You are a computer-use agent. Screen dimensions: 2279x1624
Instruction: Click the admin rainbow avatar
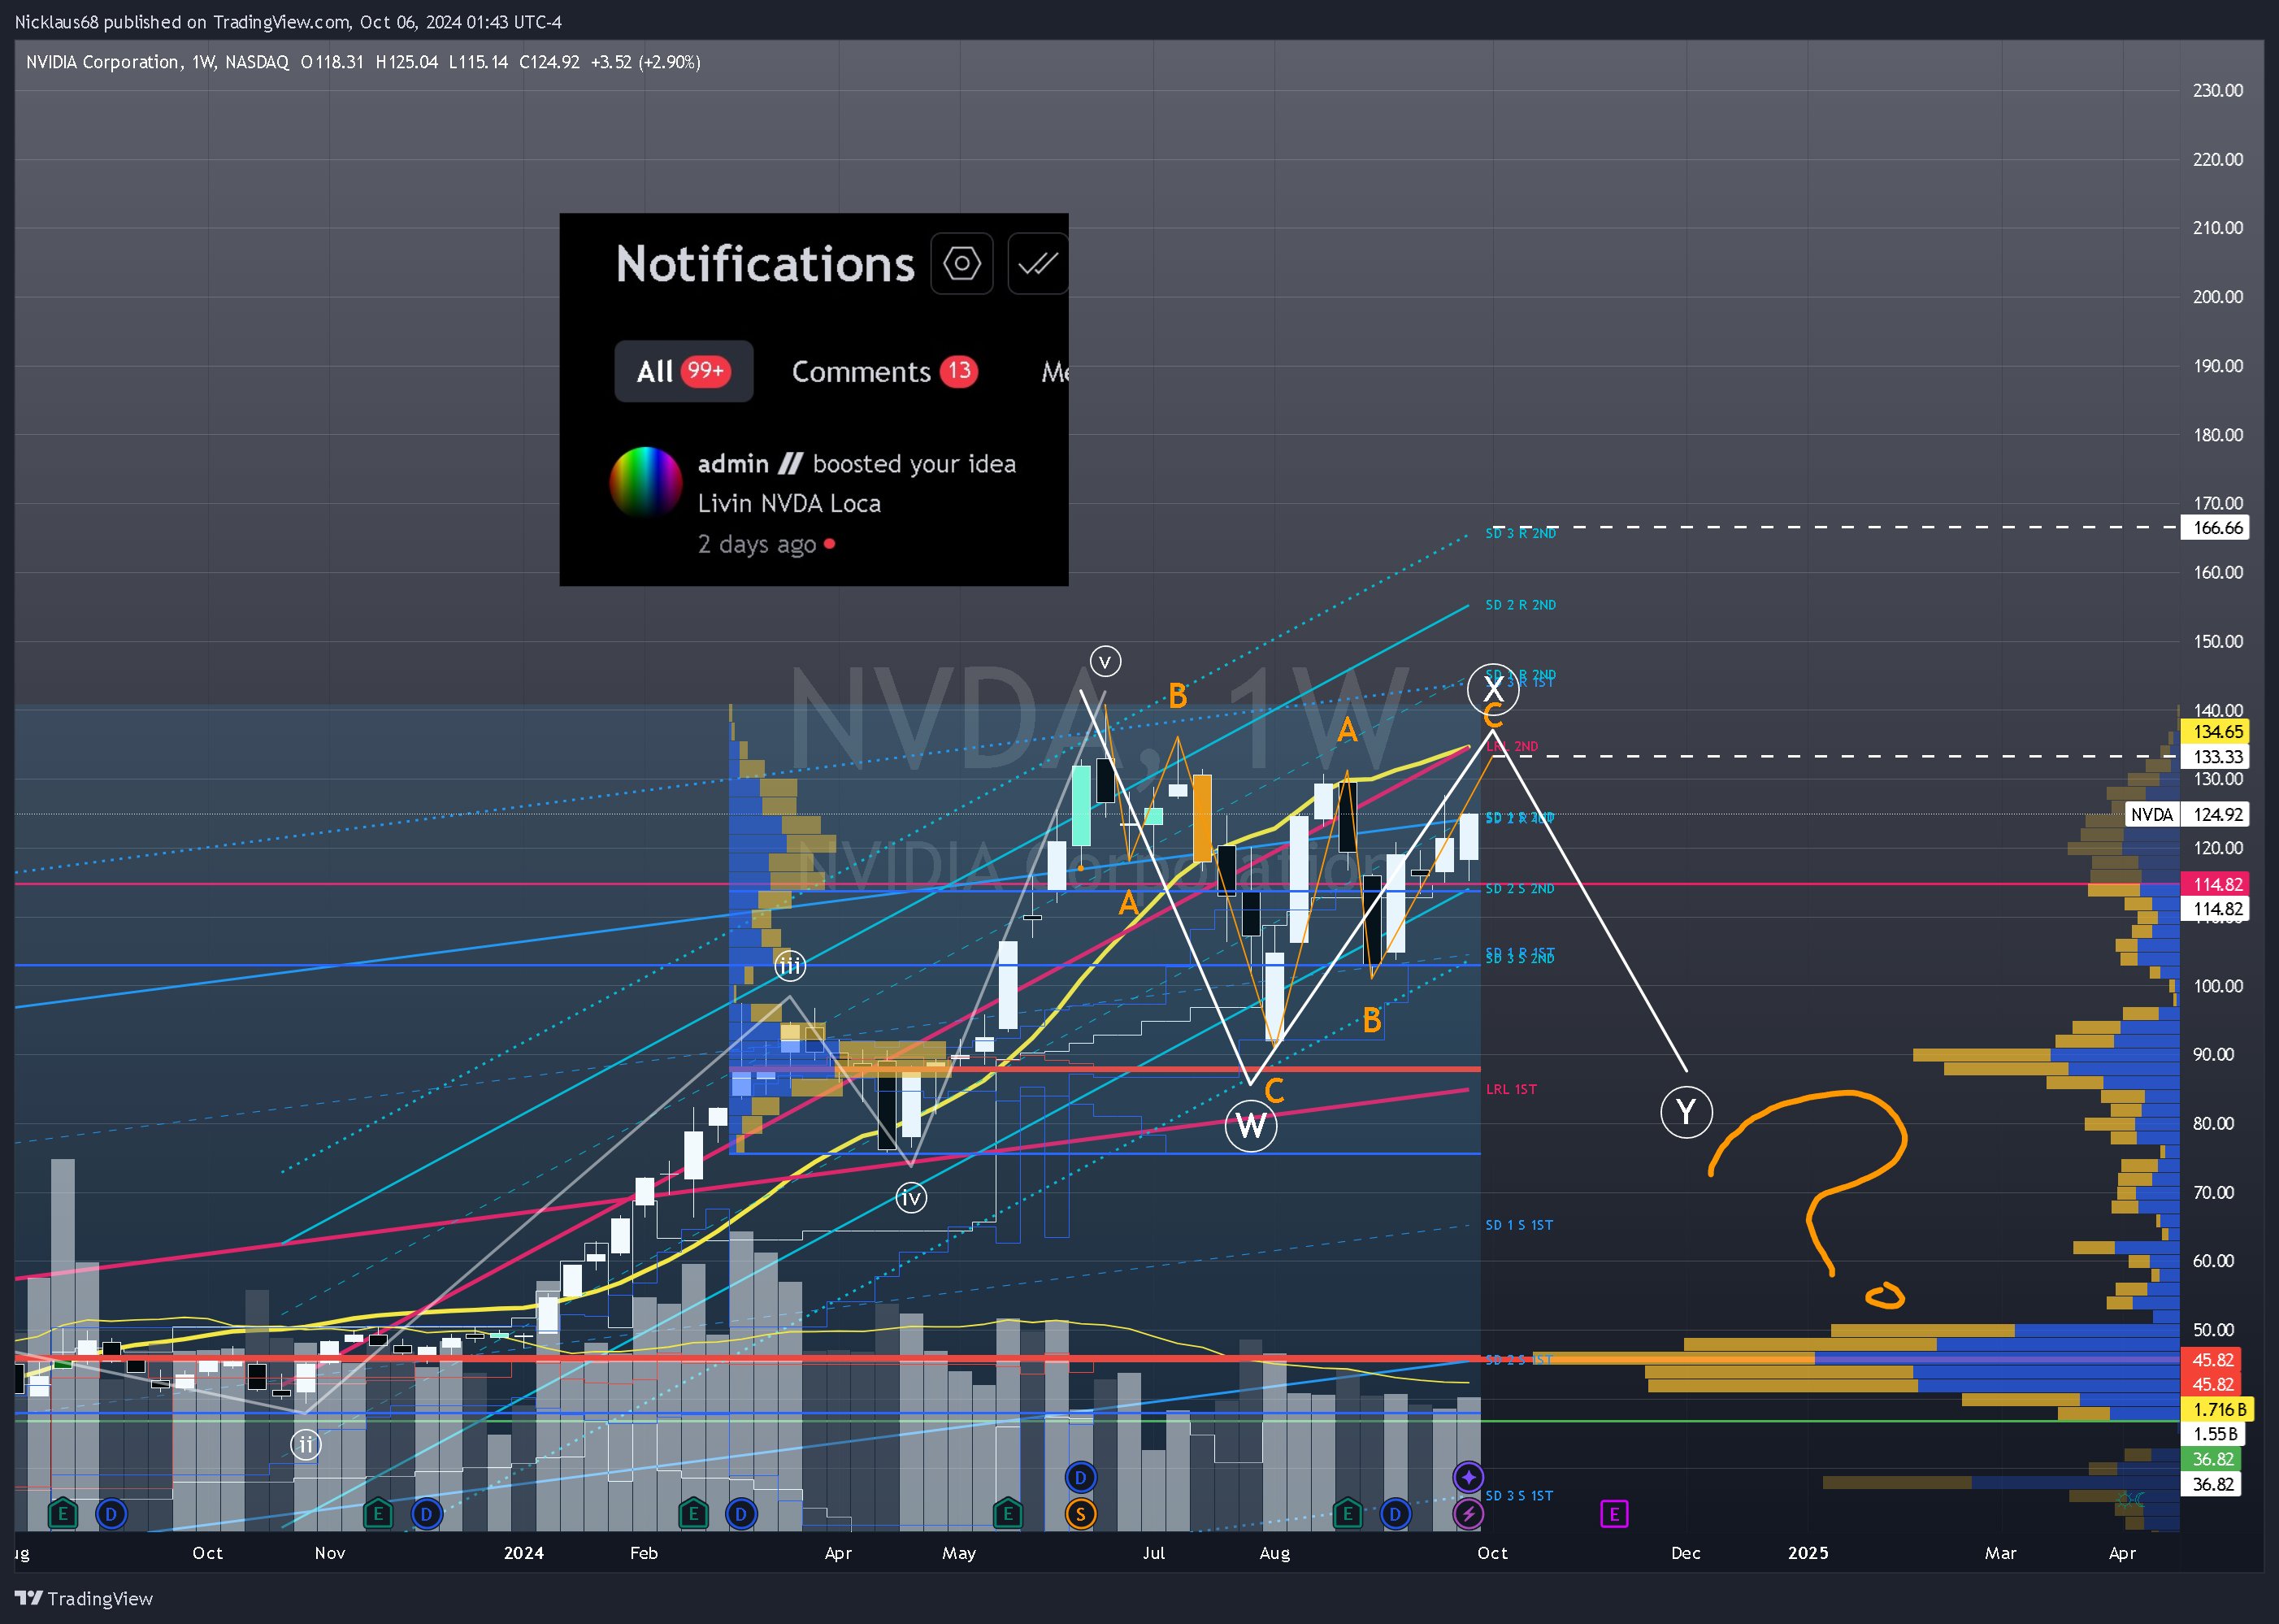pyautogui.click(x=646, y=483)
